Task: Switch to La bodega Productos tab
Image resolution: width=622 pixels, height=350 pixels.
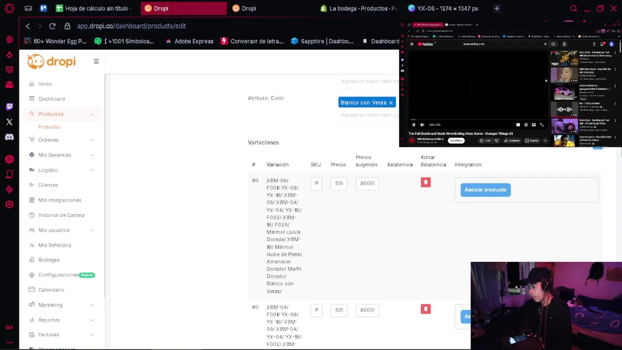Action: click(360, 8)
